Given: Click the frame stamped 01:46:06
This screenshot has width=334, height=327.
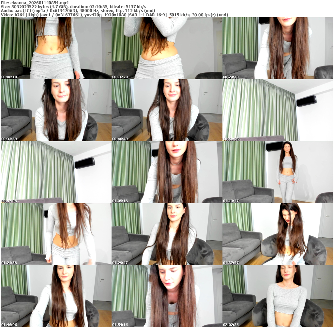Looking at the screenshot, I should 56,296.
